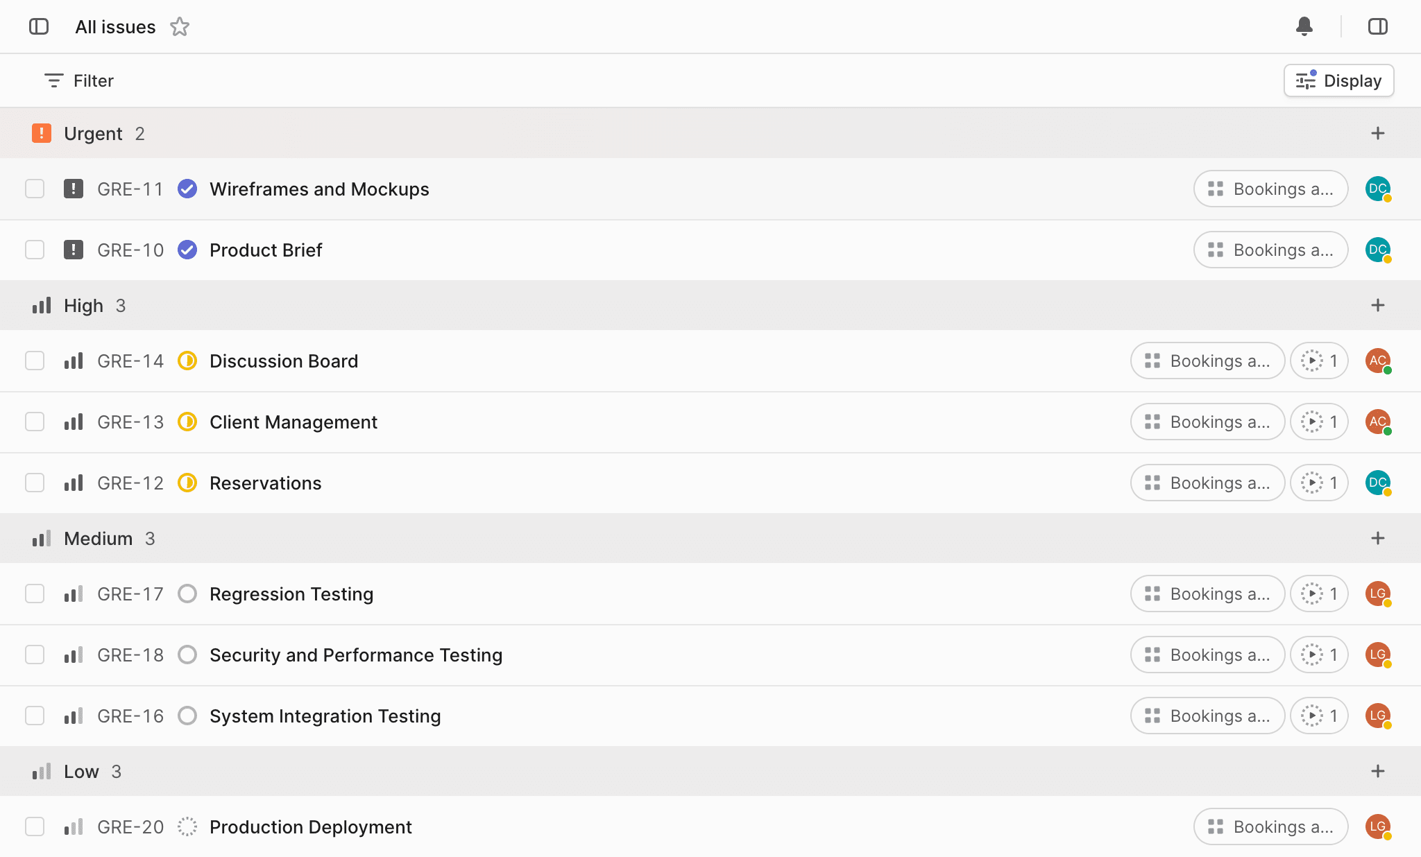
Task: Open Display options
Action: coord(1338,80)
